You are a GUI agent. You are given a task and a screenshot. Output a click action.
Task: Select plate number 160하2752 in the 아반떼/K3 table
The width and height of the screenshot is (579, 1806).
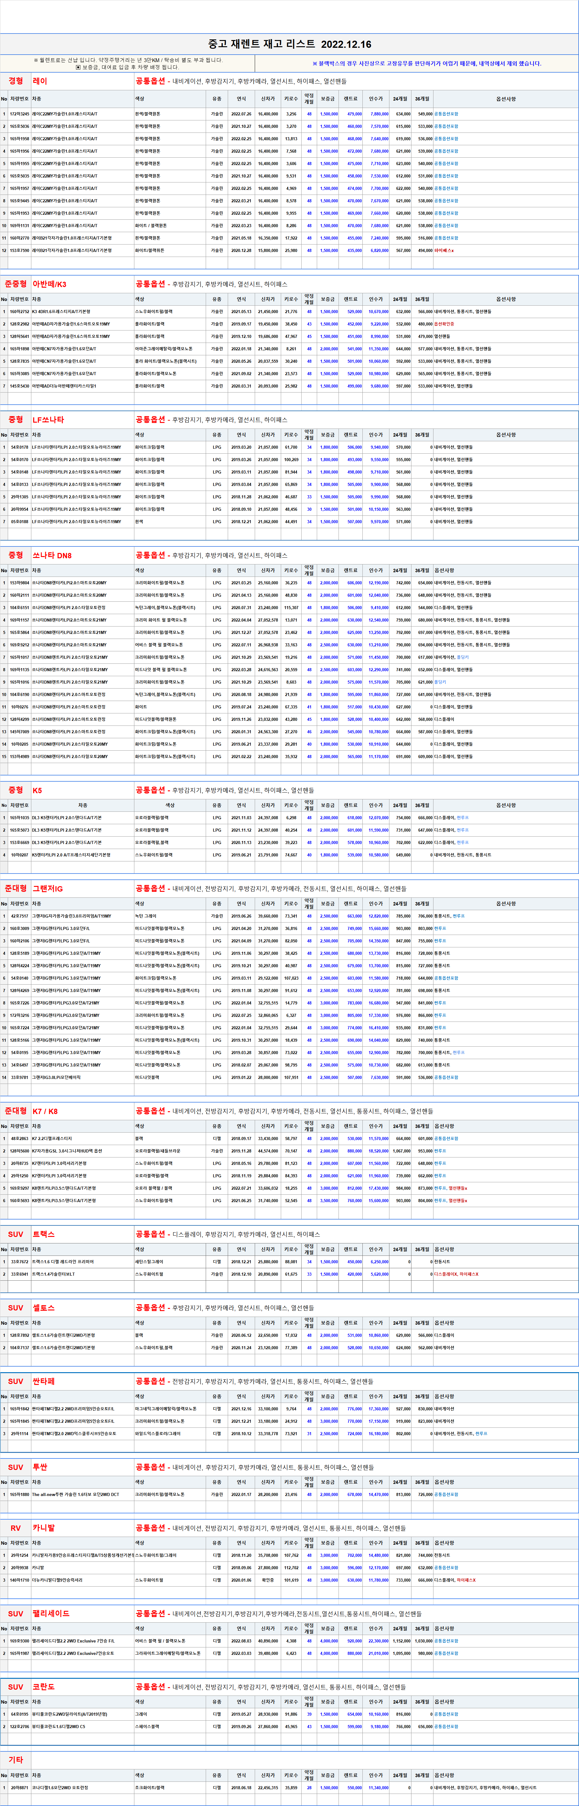[x=20, y=311]
